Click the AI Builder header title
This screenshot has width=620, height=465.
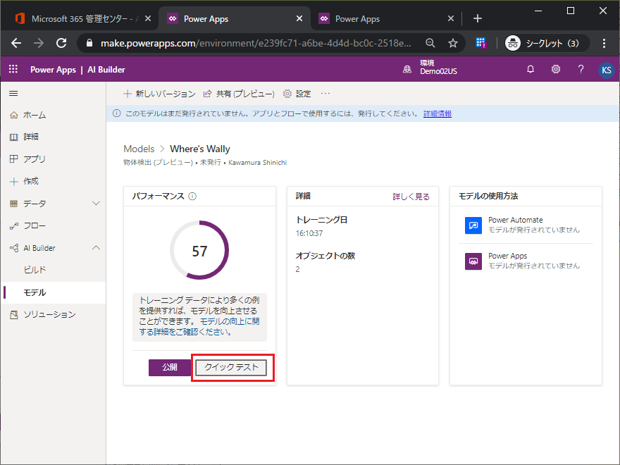click(106, 70)
